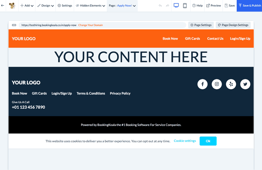Click the chain link icon beside URL
The image size is (262, 170).
(x=14, y=25)
